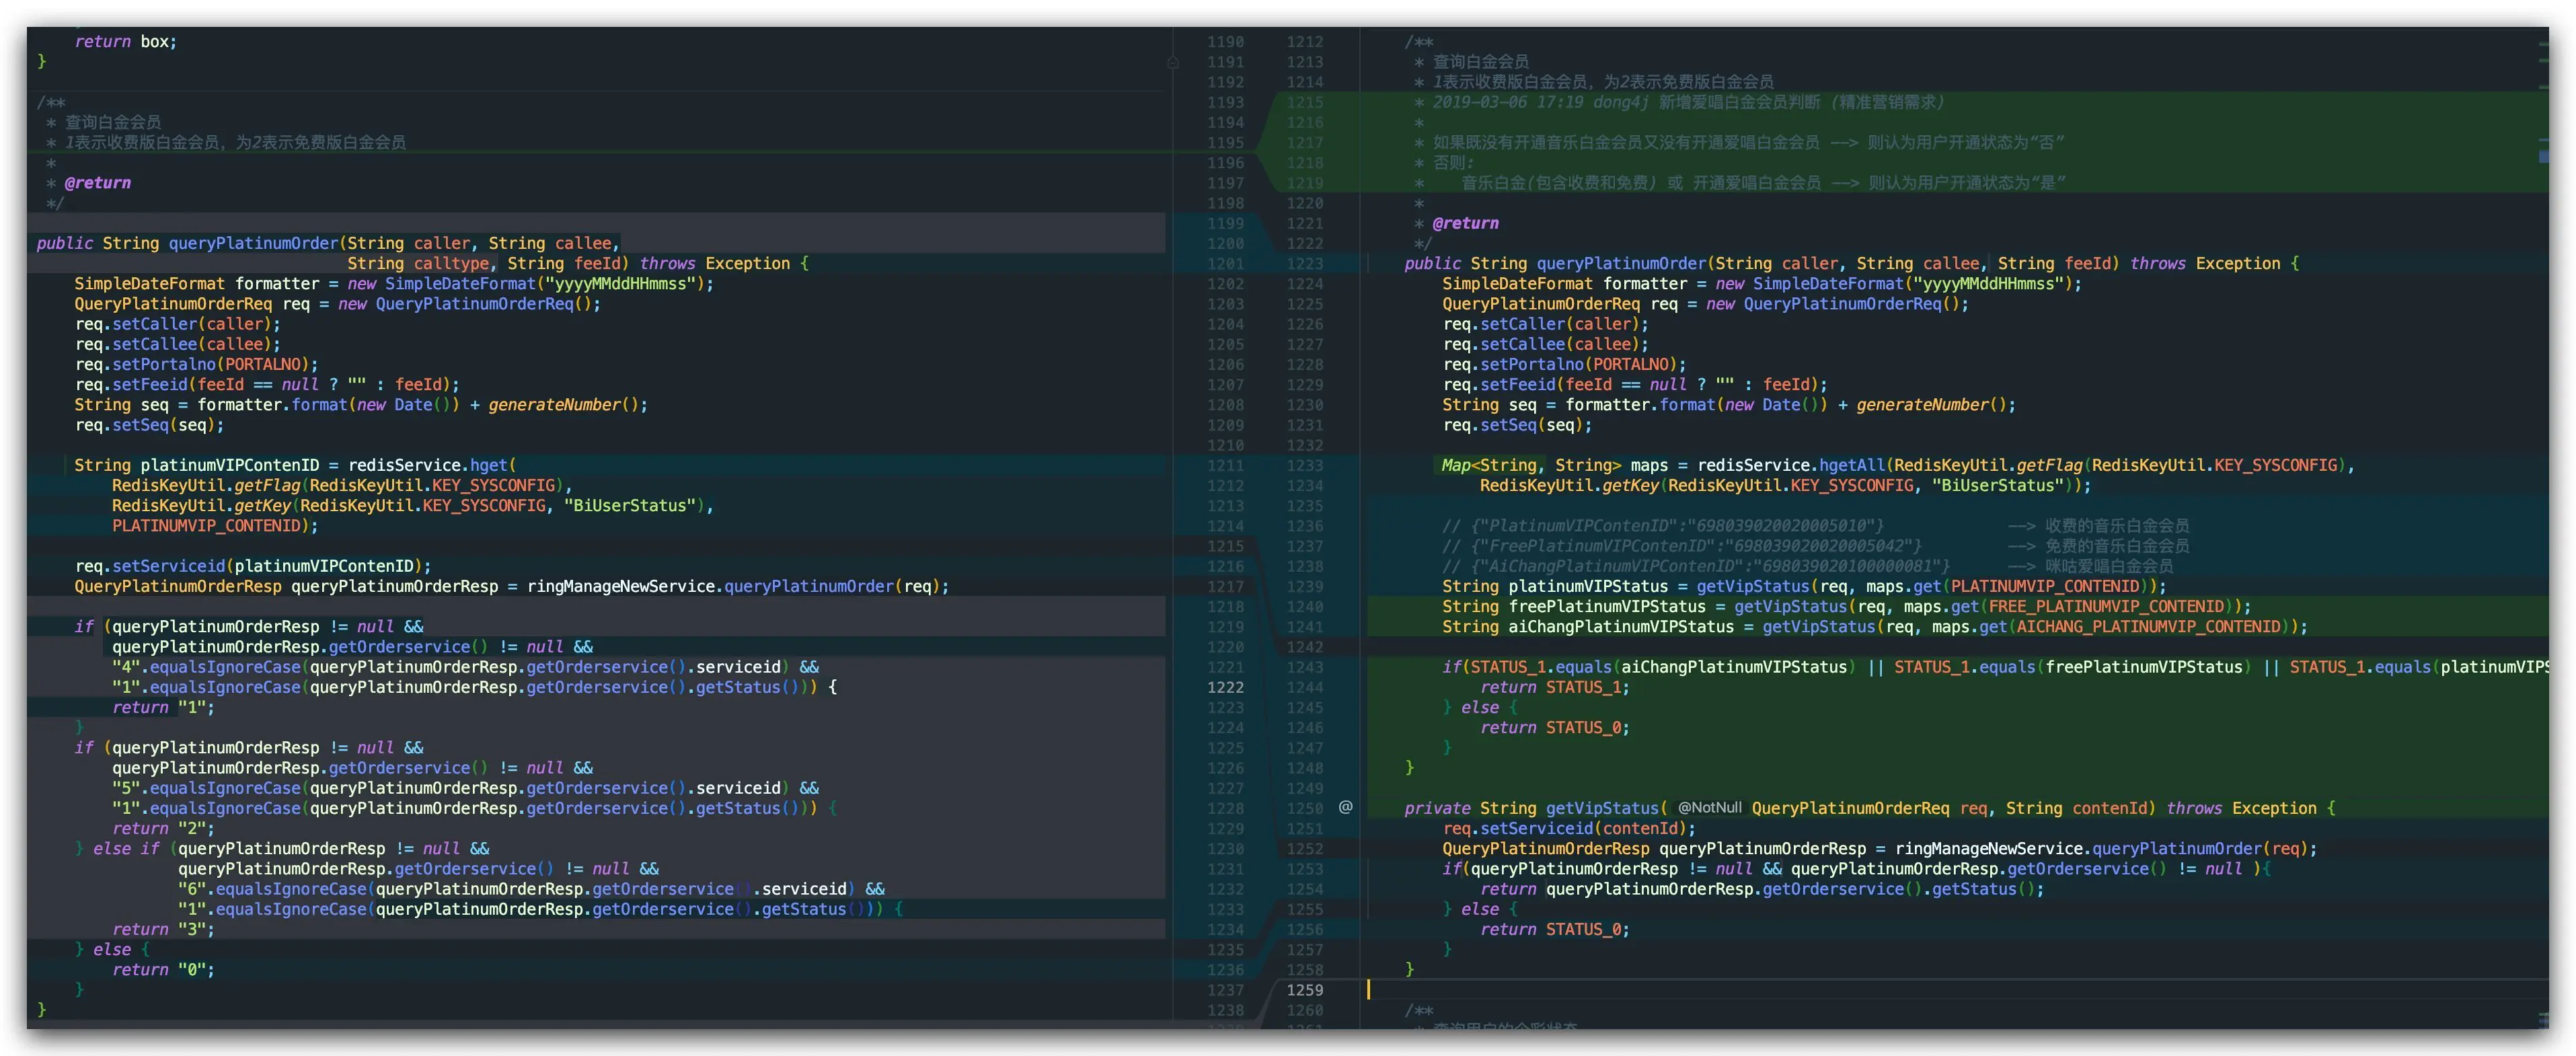Click hgetAll call in right pane
Image resolution: width=2576 pixels, height=1056 pixels.
pos(1851,465)
